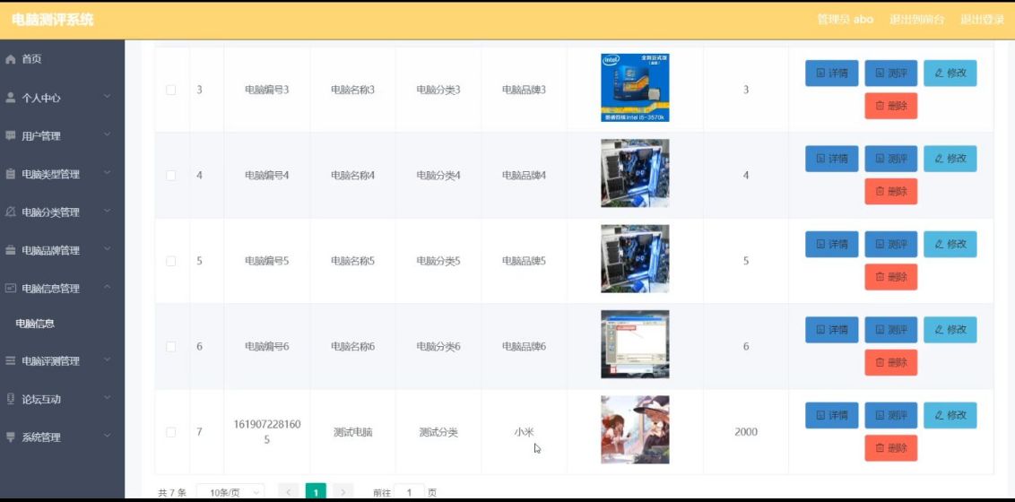Click the 2000 value cell

point(746,432)
